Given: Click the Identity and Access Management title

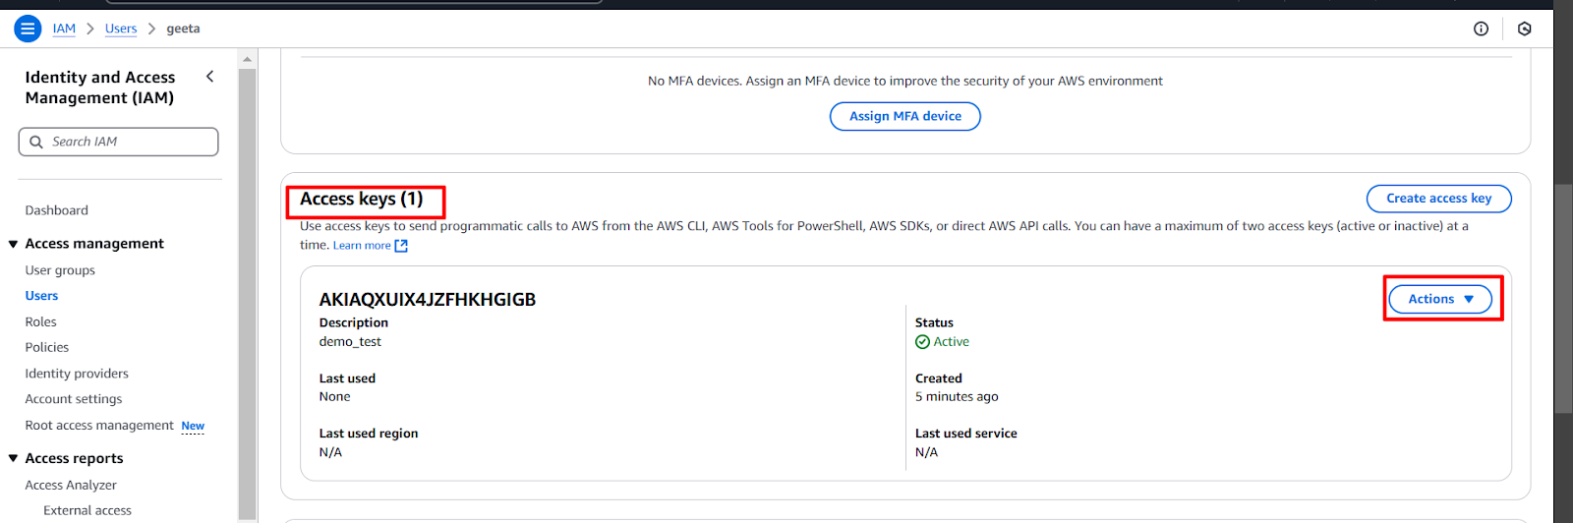Looking at the screenshot, I should [x=99, y=87].
